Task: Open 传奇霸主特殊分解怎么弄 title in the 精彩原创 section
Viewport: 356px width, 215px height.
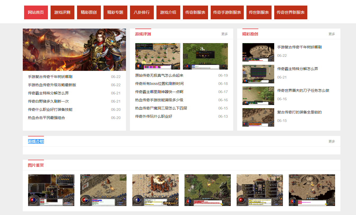Action: point(298,69)
